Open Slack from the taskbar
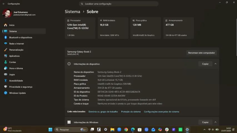The image size is (237, 133). pos(167,129)
